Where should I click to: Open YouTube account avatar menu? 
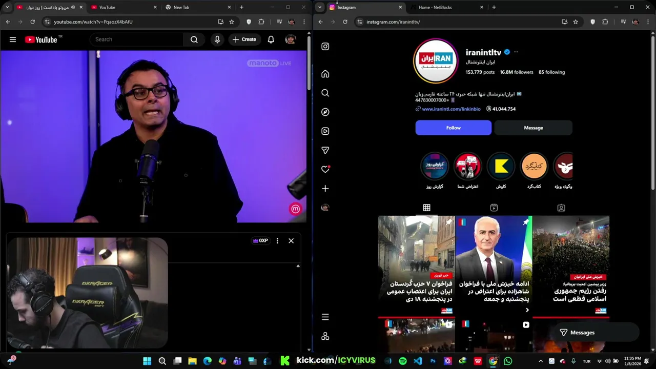pos(291,39)
